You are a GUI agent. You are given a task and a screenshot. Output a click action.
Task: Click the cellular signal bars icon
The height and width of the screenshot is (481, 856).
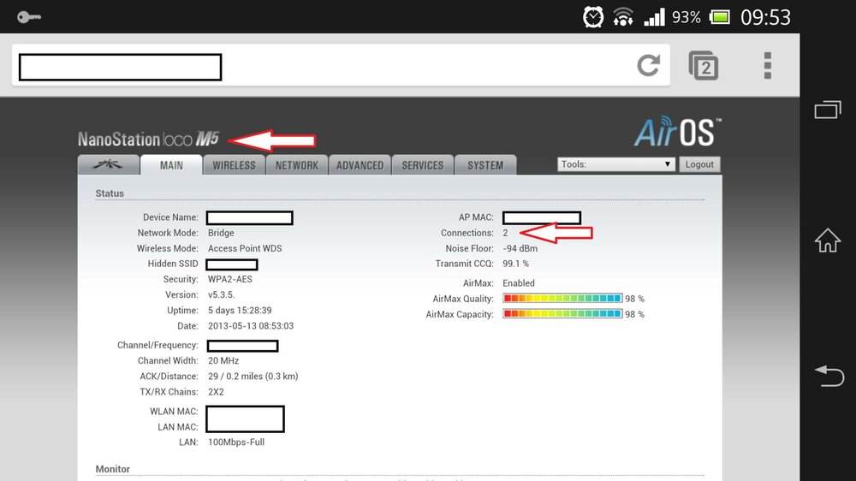pyautogui.click(x=654, y=17)
